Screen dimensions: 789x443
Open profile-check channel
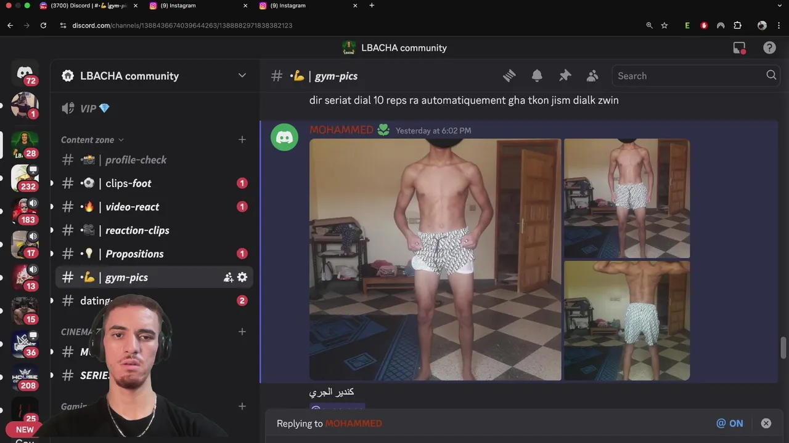[154, 160]
